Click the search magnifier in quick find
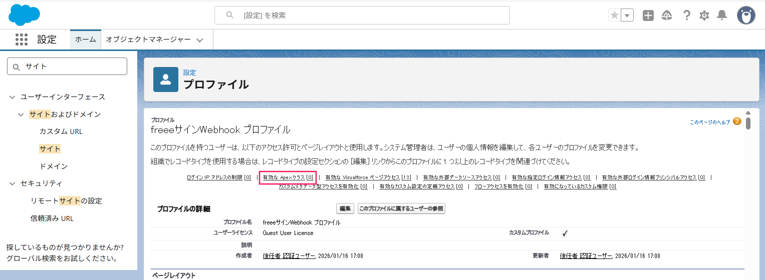This screenshot has width=765, height=280. (x=17, y=66)
